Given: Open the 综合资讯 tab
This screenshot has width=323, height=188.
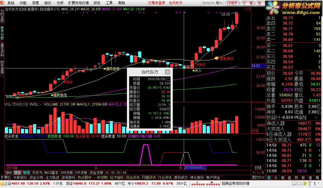Looking at the screenshot, I should pos(133,177).
